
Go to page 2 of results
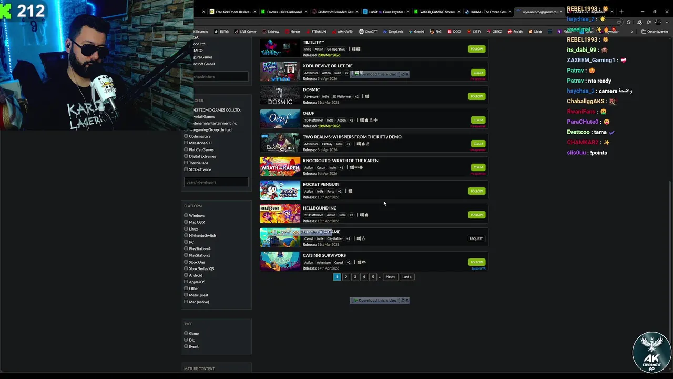pyautogui.click(x=346, y=277)
